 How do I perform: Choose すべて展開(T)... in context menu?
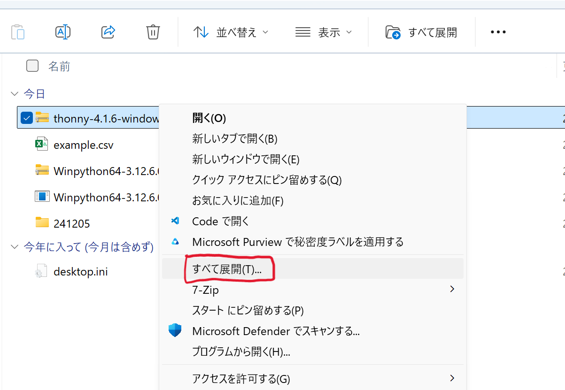312,269
